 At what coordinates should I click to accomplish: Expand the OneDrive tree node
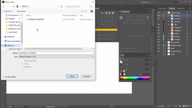[2, 37]
